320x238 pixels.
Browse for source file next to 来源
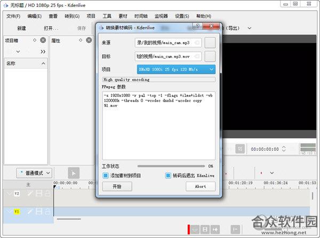210,43
